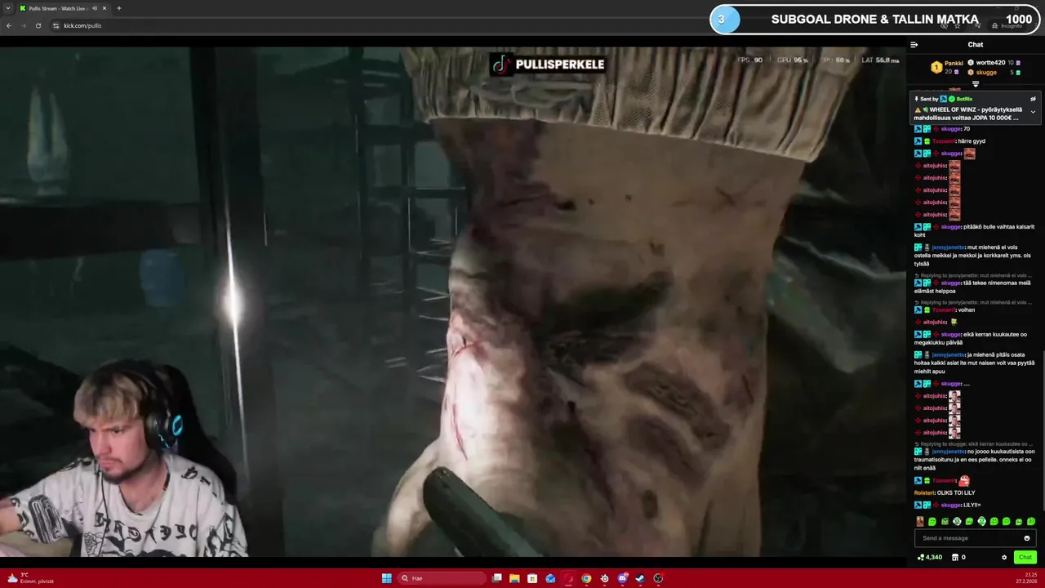Open Discord from taskbar
Viewport: 1045px width, 588px height.
pyautogui.click(x=622, y=578)
